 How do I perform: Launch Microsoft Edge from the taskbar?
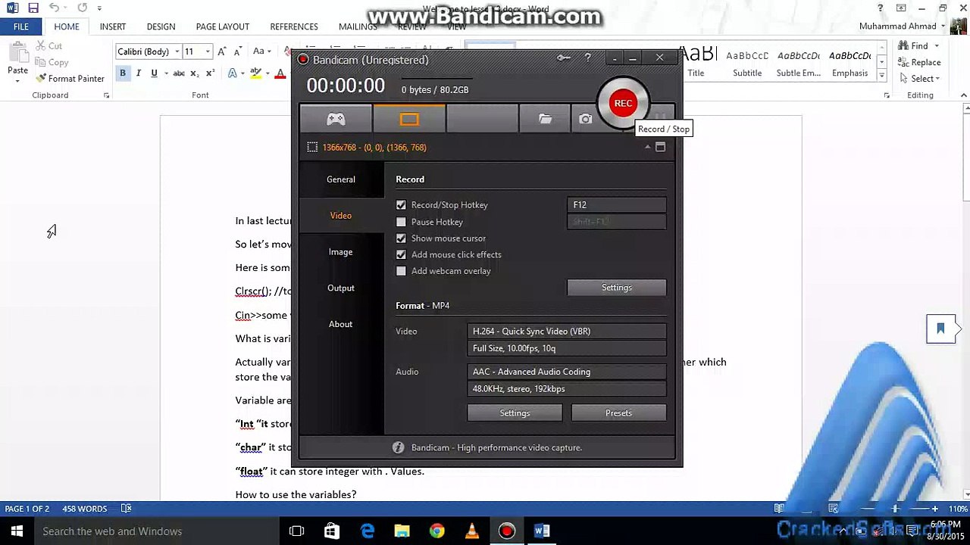coord(368,531)
